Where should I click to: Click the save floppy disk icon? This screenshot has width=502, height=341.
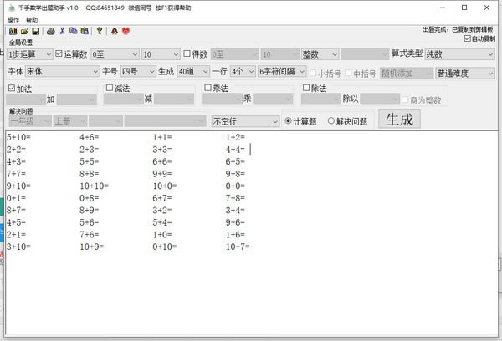click(x=35, y=31)
